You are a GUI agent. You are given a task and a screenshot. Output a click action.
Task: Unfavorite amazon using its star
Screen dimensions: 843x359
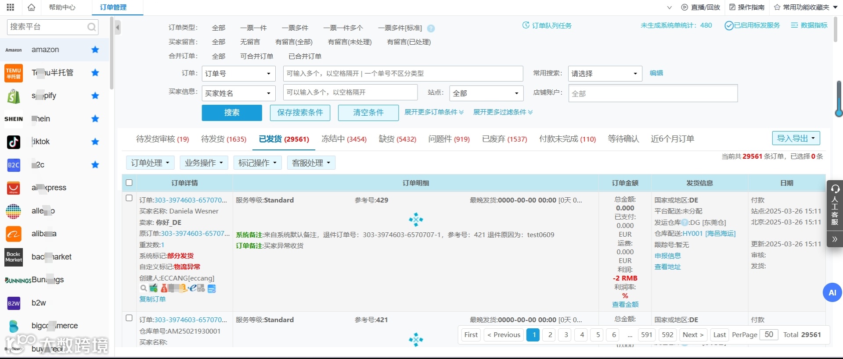tap(95, 50)
